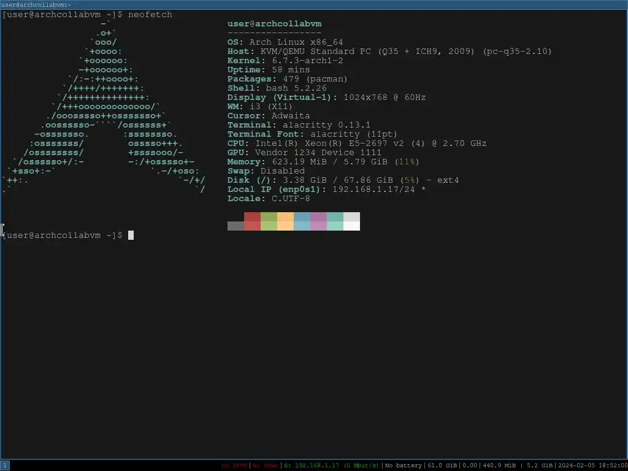Click the date and time 2024-02-05 18:52:00
Screen dimensions: 628x471
[592, 465]
